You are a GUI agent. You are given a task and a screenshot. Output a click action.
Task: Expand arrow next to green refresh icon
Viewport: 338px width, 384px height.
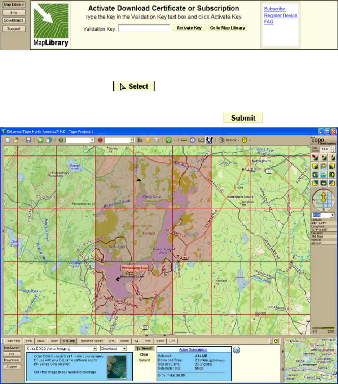pos(175,140)
